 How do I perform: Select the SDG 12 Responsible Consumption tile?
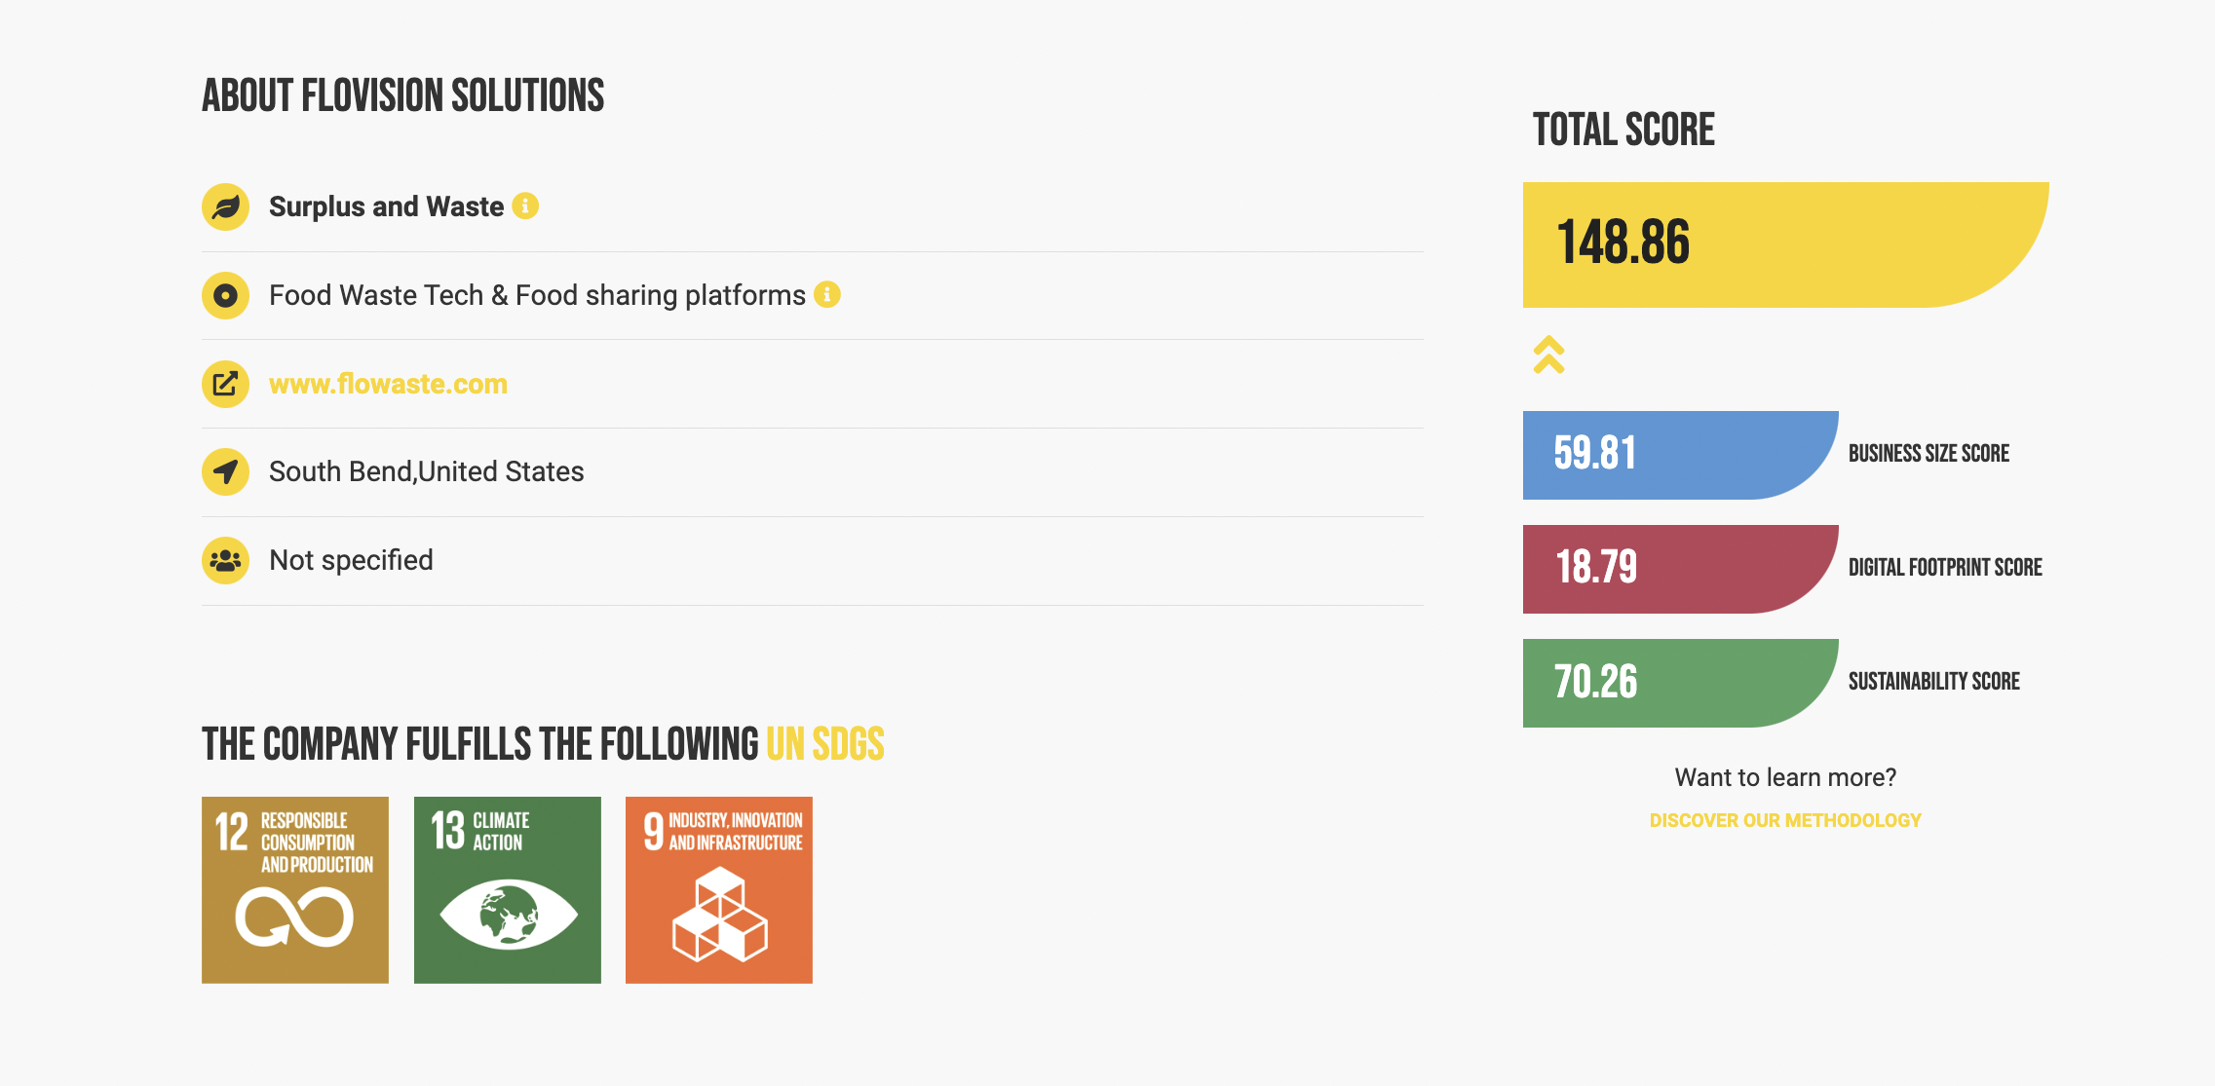295,890
